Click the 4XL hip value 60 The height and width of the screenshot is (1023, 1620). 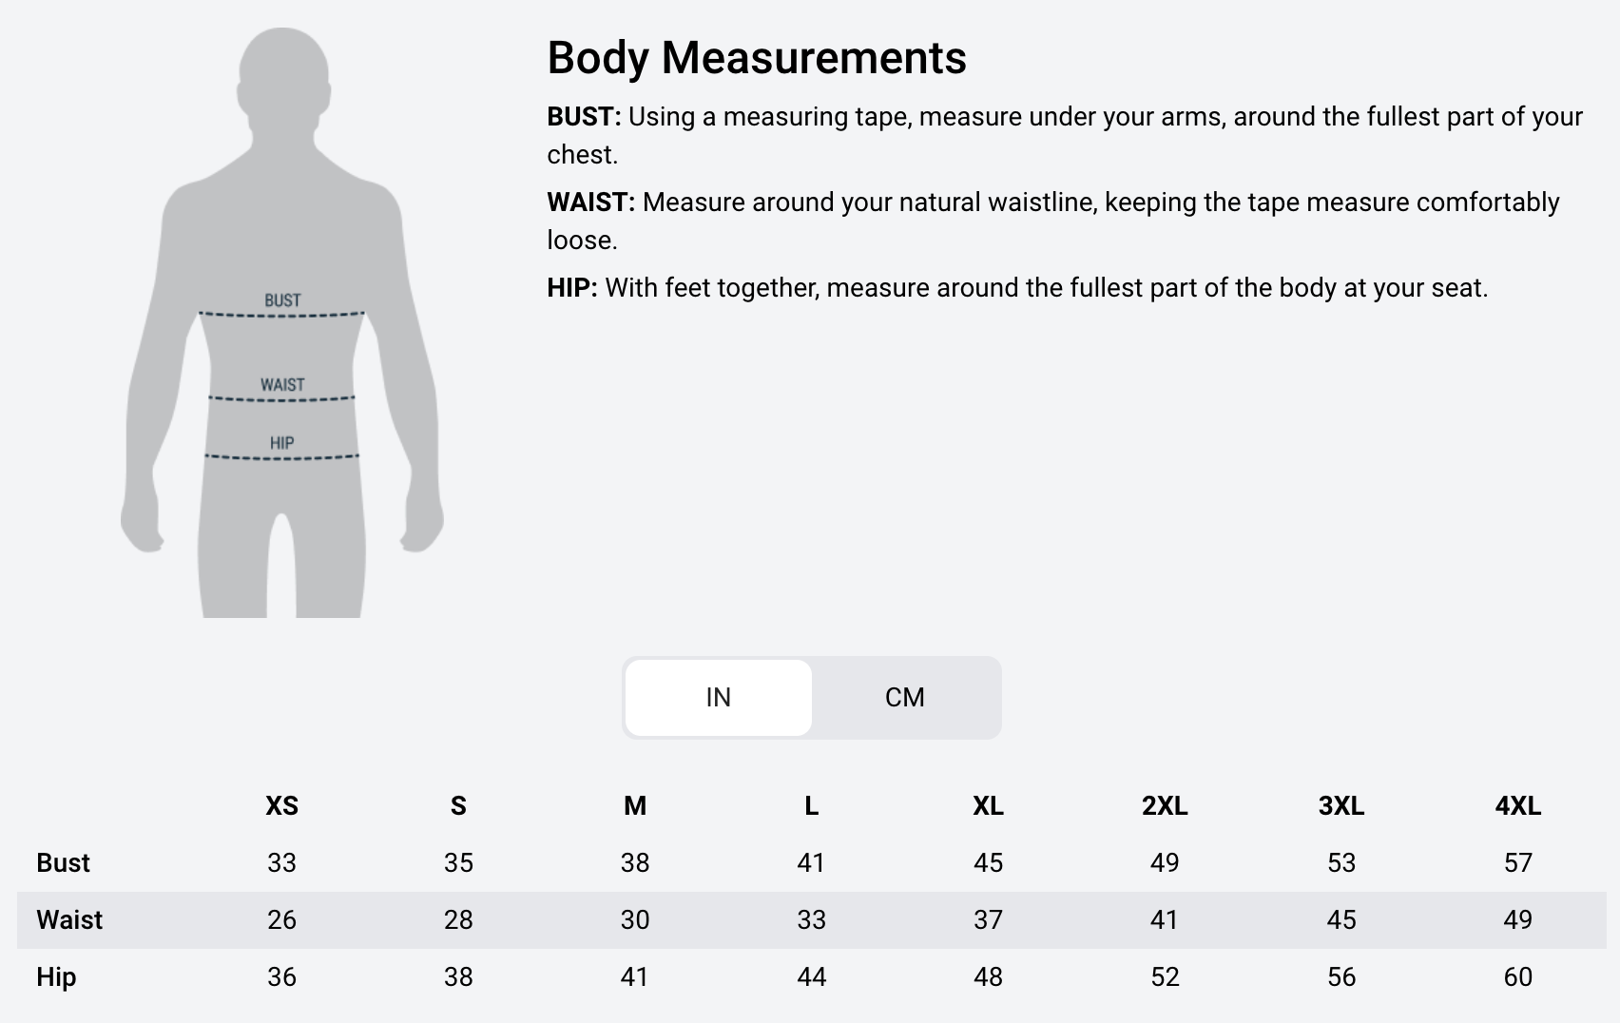1517,977
